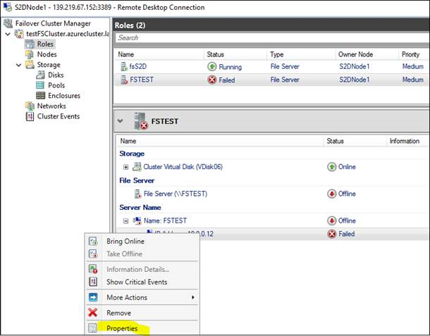Collapse the Name: FSTEST resource node

click(126, 220)
